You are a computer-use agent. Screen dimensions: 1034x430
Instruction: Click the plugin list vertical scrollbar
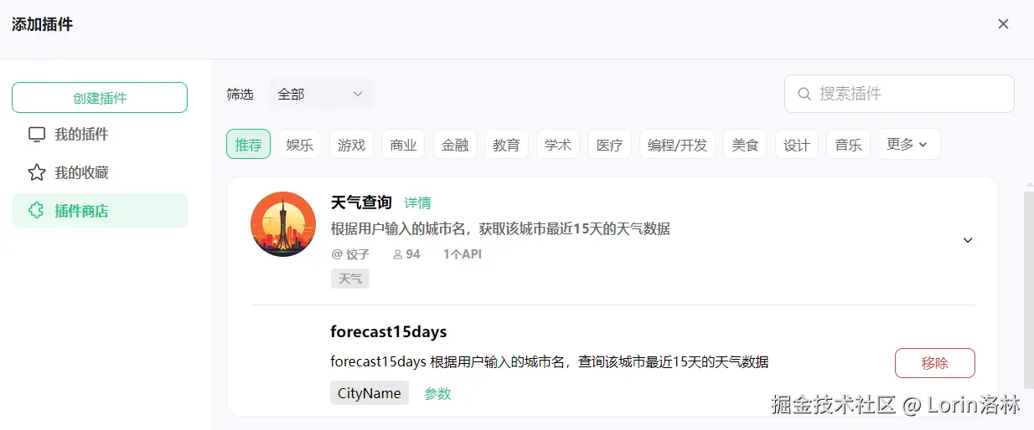[x=1029, y=289]
